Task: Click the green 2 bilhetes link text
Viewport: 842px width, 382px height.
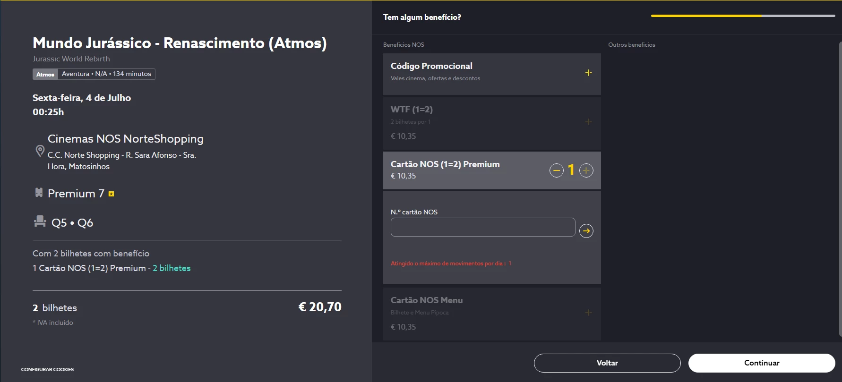Action: 172,268
